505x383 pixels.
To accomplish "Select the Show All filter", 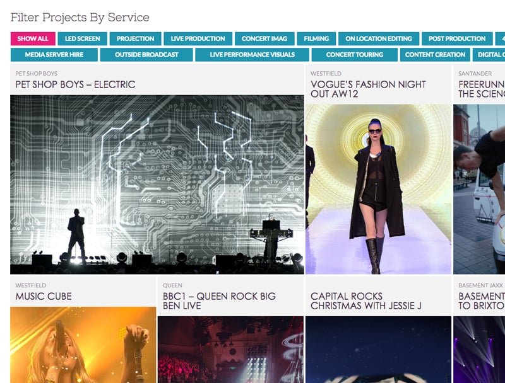I will click(32, 39).
